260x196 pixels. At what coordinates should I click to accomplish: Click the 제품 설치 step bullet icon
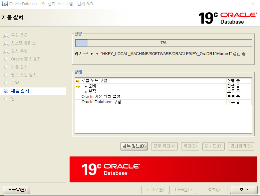(6, 91)
